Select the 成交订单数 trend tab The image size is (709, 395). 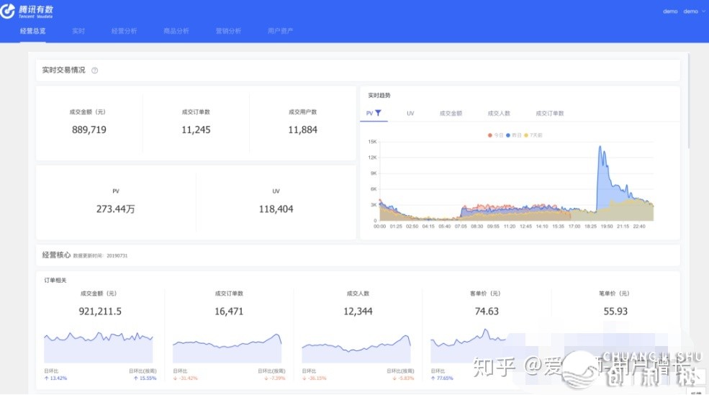click(550, 114)
